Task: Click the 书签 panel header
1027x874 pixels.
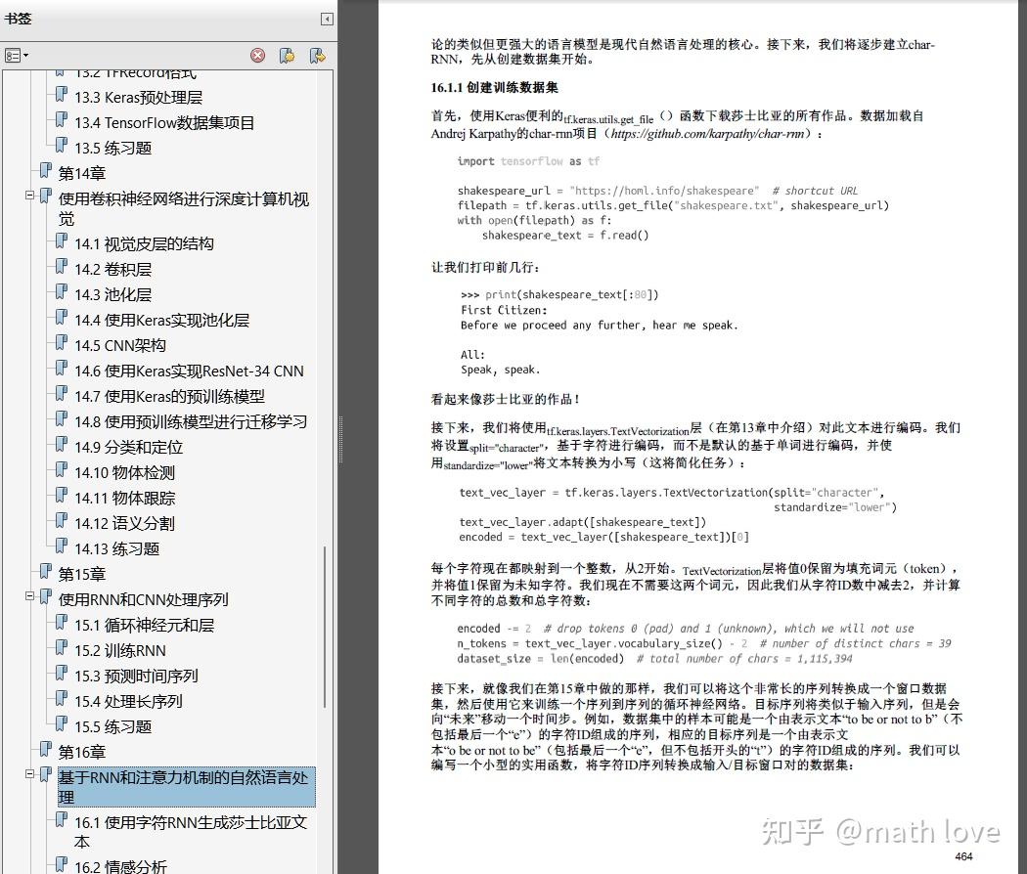Action: [21, 18]
